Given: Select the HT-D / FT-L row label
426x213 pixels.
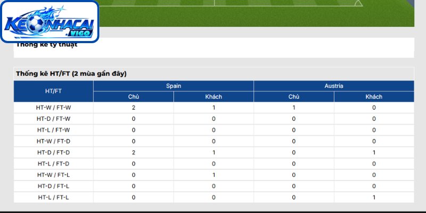Looking at the screenshot, I should pos(54,186).
